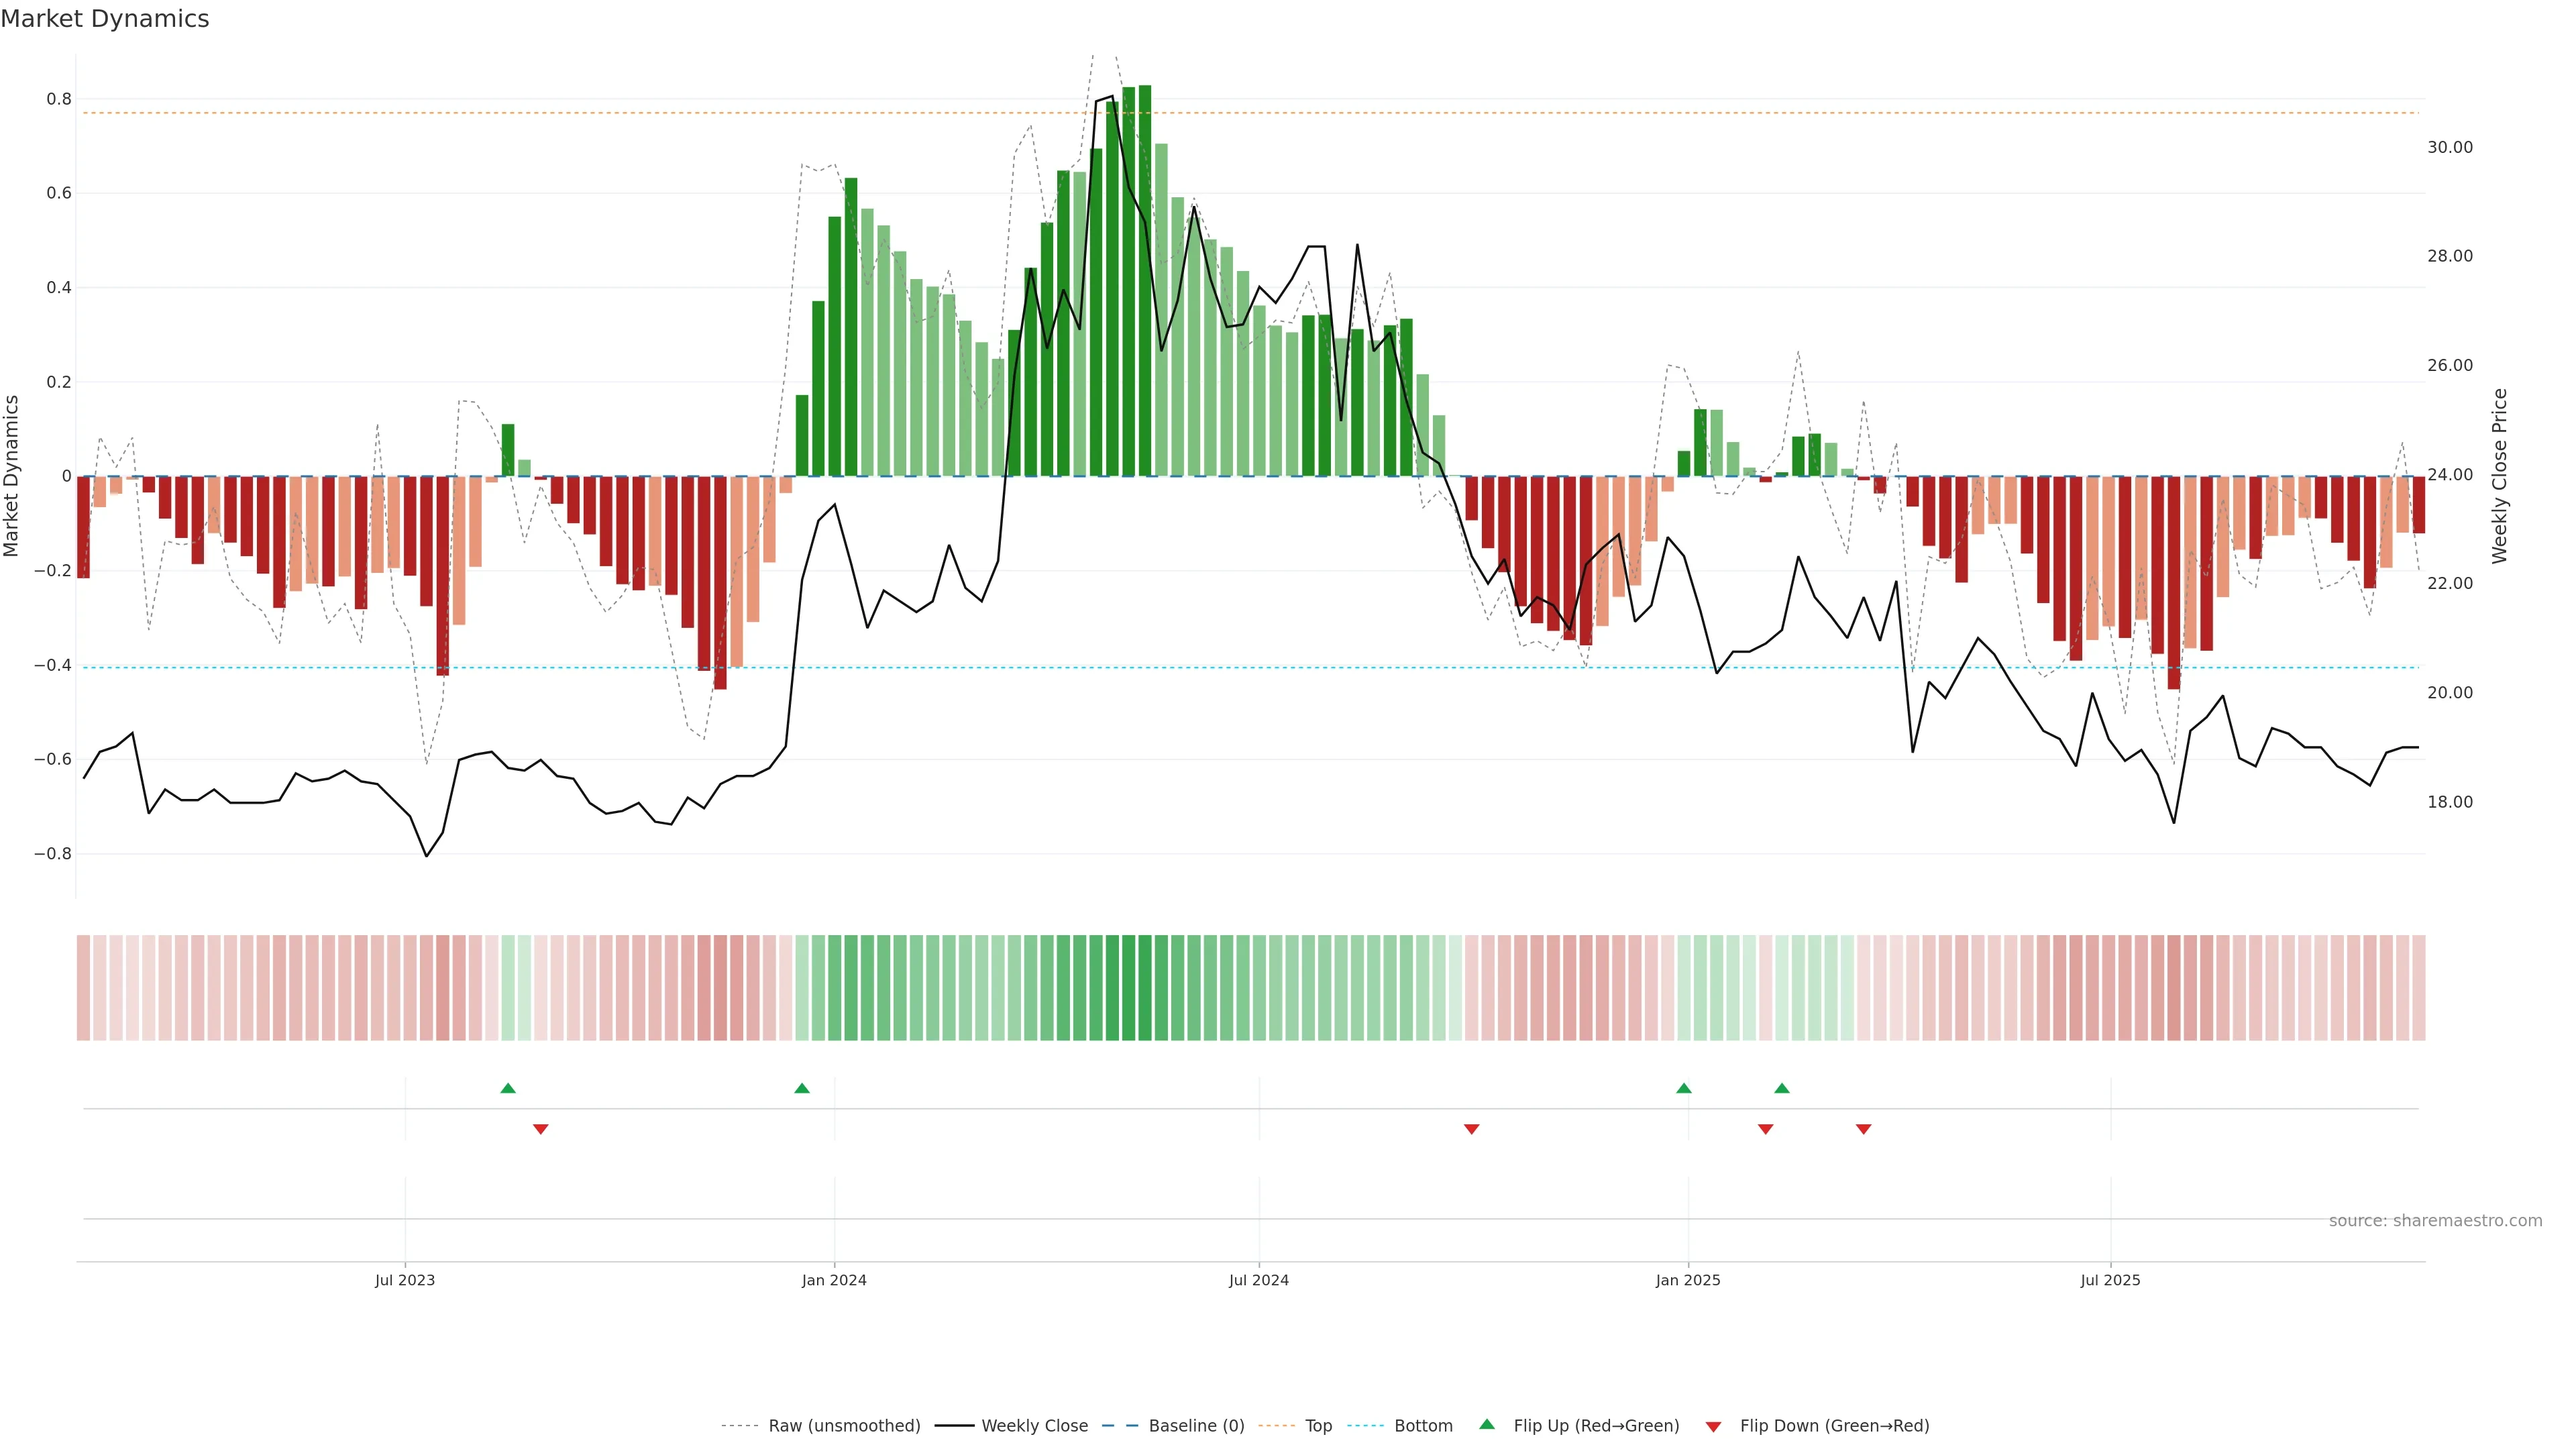Click the Flip Down legend triangle icon
This screenshot has height=1449, width=2576.
pos(1713,1426)
